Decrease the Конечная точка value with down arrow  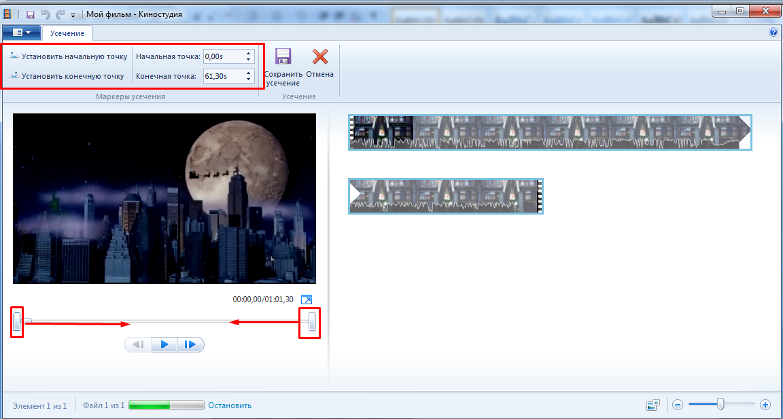(249, 80)
